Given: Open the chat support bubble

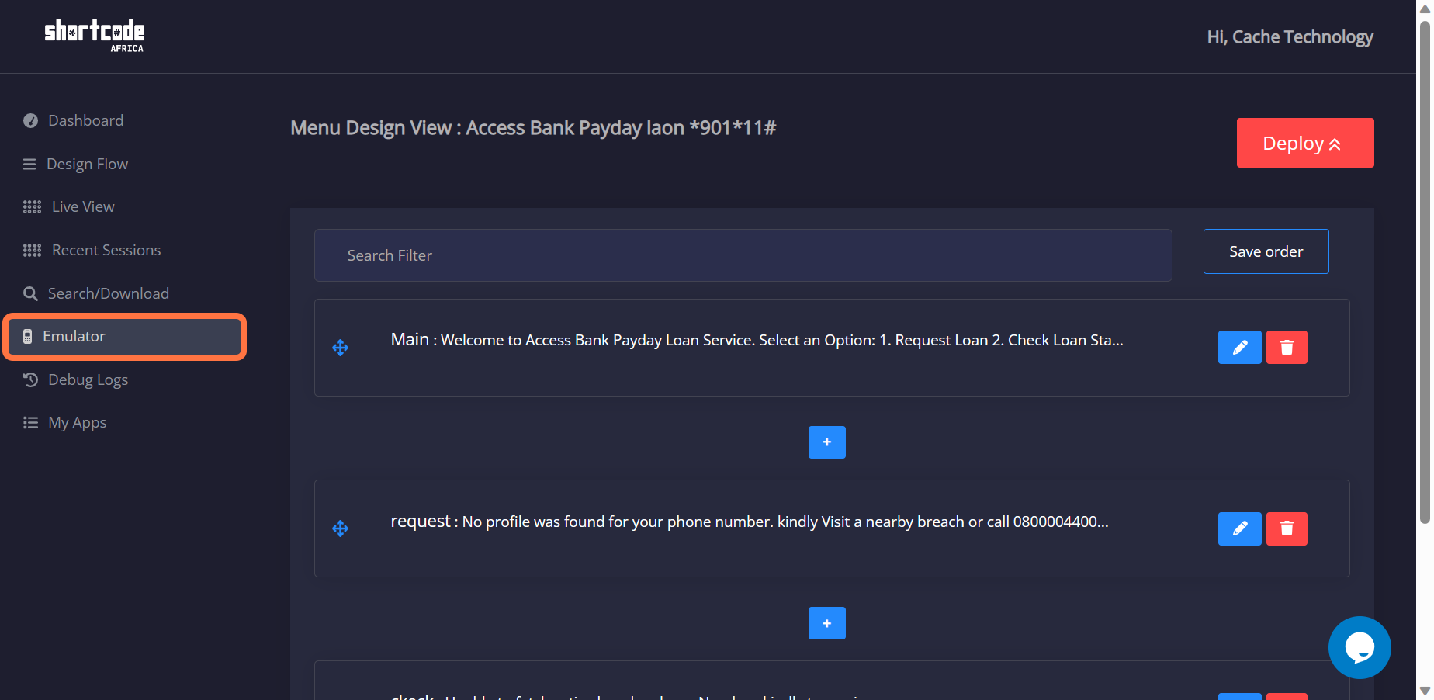Looking at the screenshot, I should point(1360,647).
